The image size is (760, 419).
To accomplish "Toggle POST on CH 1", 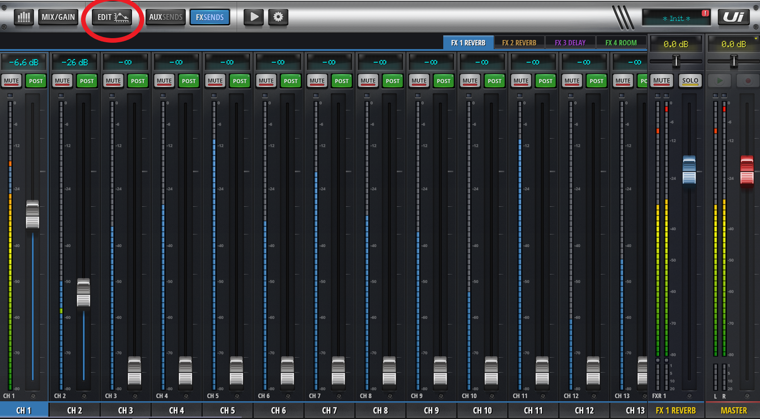I will click(x=36, y=81).
